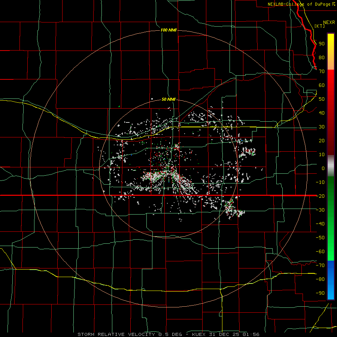
Task: Pick the green segment of the velocity color bar
Action: point(331,218)
